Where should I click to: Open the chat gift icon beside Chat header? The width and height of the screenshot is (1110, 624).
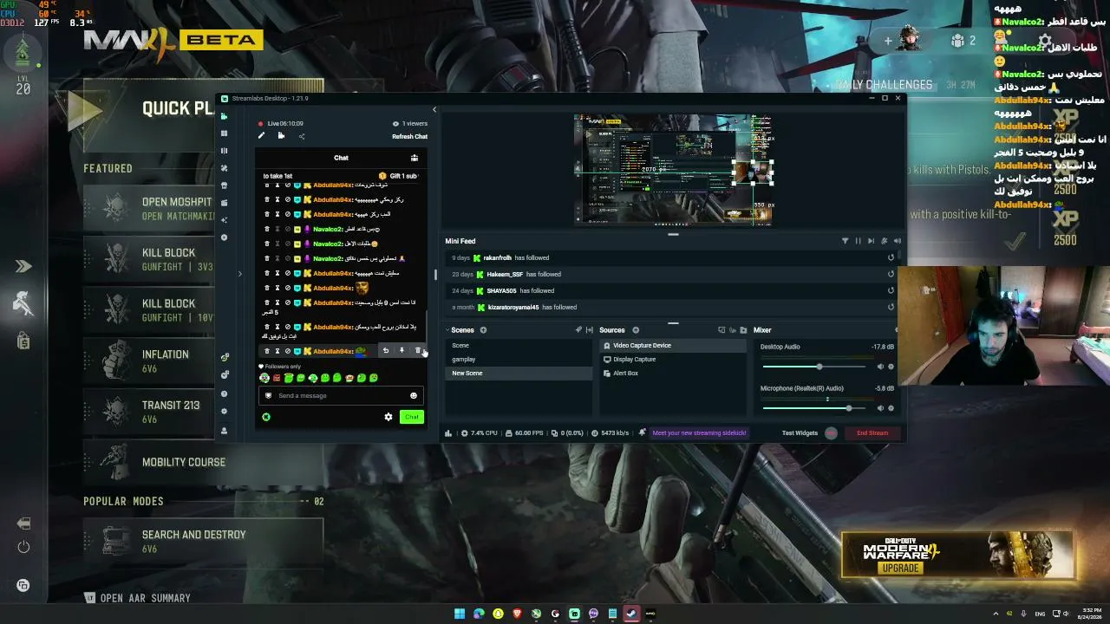415,158
